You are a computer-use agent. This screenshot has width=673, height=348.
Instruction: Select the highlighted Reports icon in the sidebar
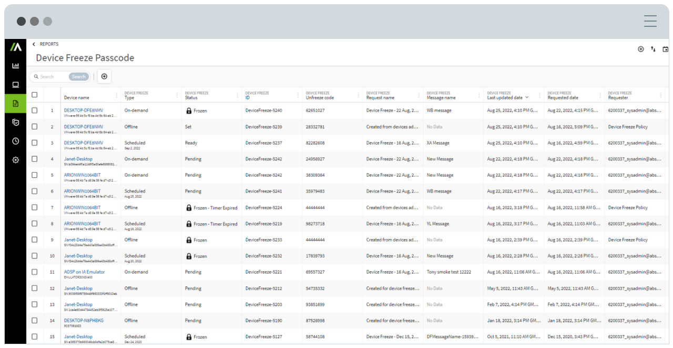16,103
